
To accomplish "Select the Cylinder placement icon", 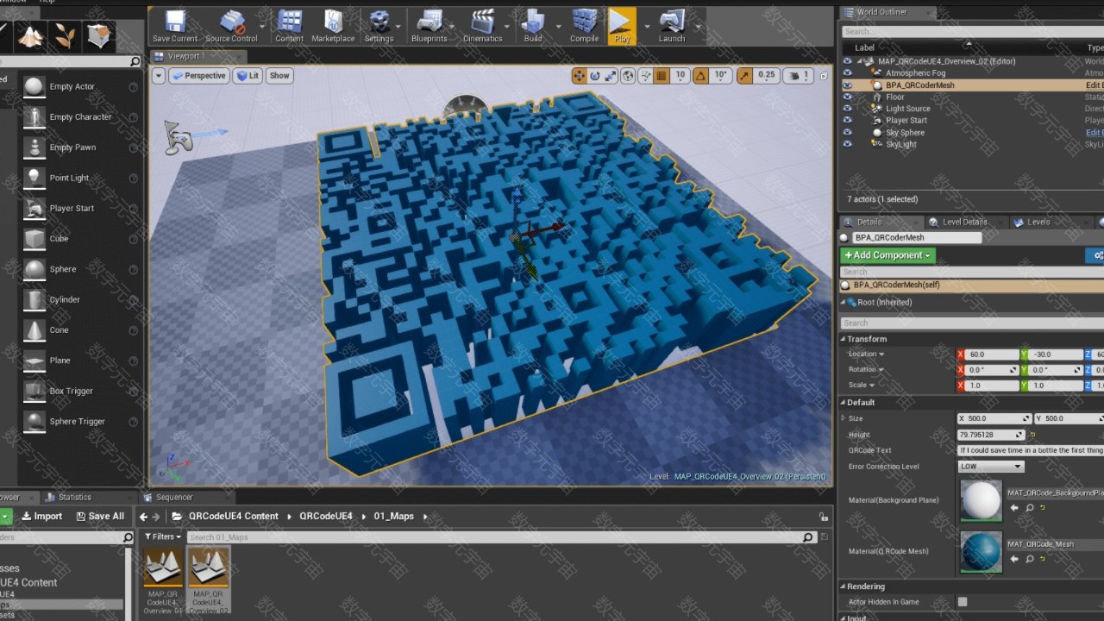I will tap(34, 299).
